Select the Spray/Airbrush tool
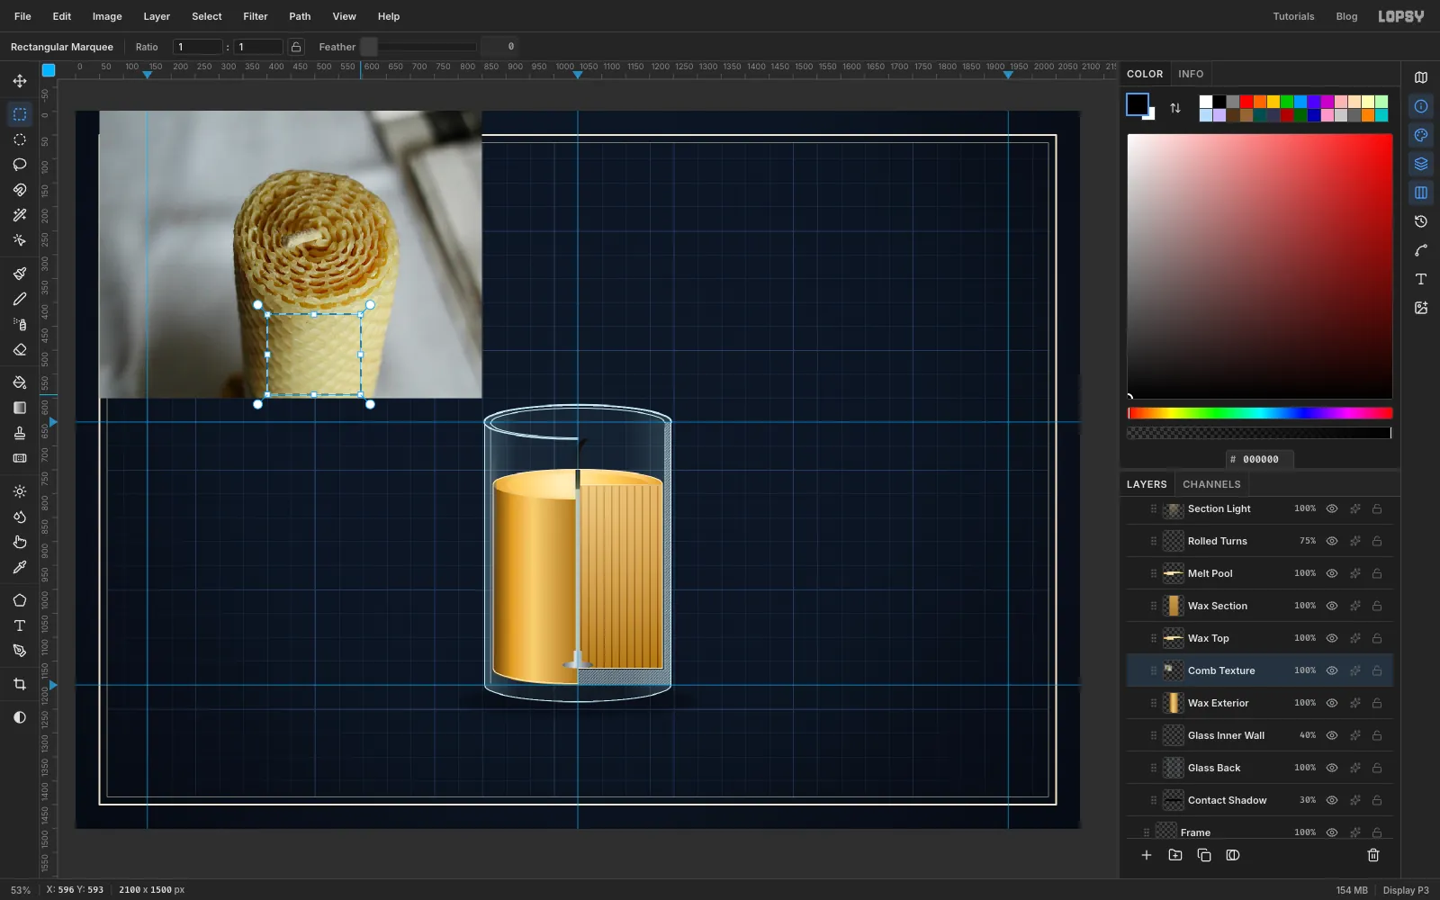The height and width of the screenshot is (900, 1440). click(x=20, y=324)
